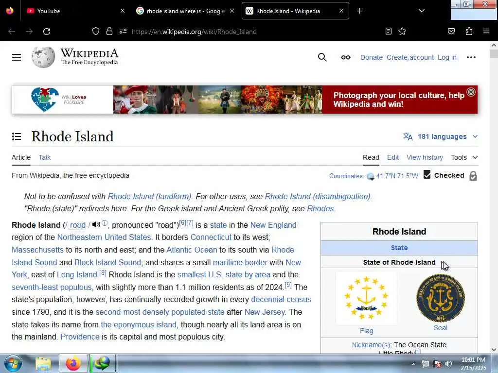The width and height of the screenshot is (498, 373).
Task: Open the Save to Pocket icon
Action: pos(451,31)
